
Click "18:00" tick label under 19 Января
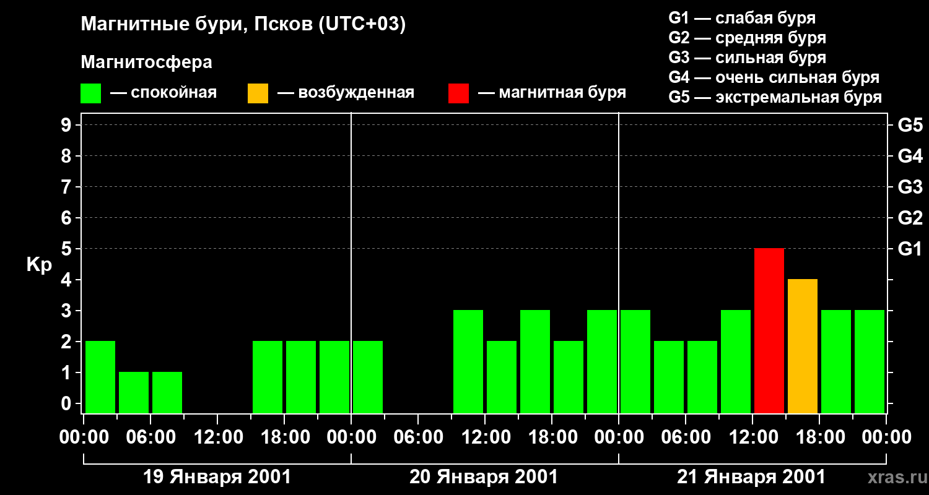[x=285, y=437]
